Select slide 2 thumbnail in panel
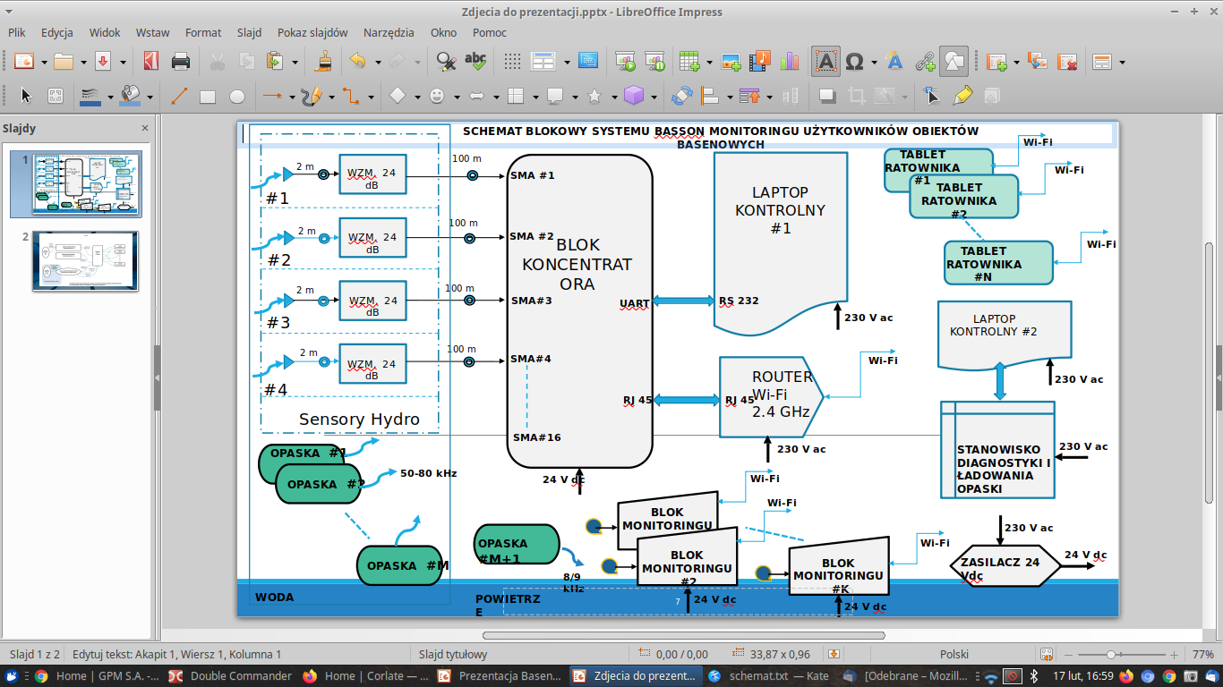This screenshot has width=1223, height=687. (86, 260)
